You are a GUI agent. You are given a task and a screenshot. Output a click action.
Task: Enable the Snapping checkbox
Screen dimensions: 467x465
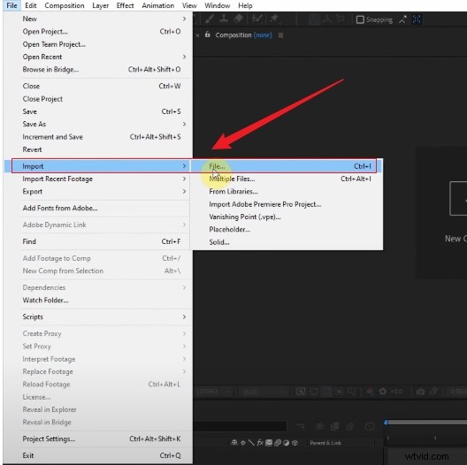point(360,19)
